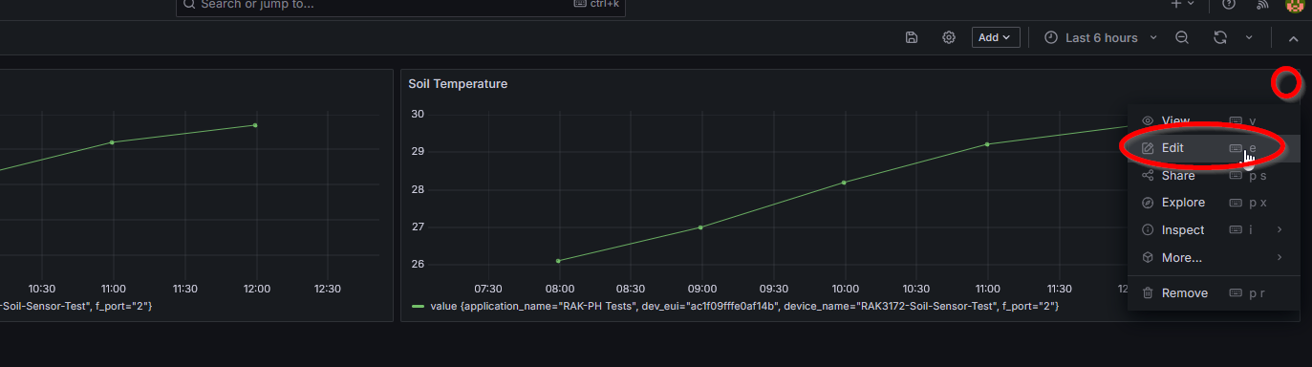Collapse the toolbar with the chevron-up icon
Image resolution: width=1312 pixels, height=367 pixels.
tap(1293, 38)
